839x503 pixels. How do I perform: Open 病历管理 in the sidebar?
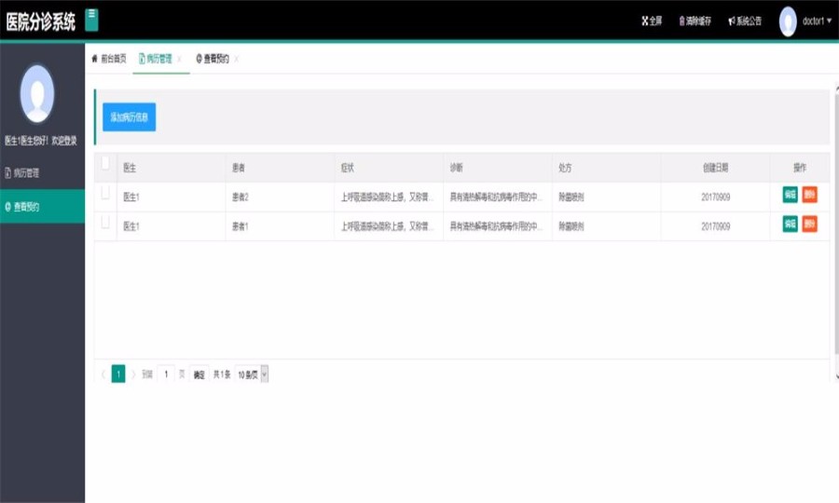point(42,172)
